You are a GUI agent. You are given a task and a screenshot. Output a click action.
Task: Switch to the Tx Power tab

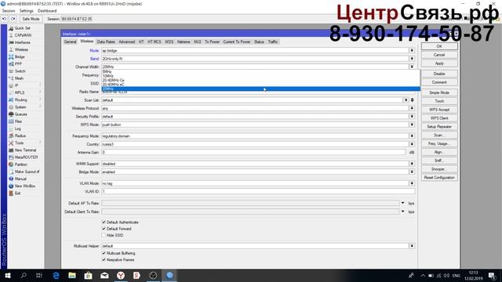coord(212,42)
